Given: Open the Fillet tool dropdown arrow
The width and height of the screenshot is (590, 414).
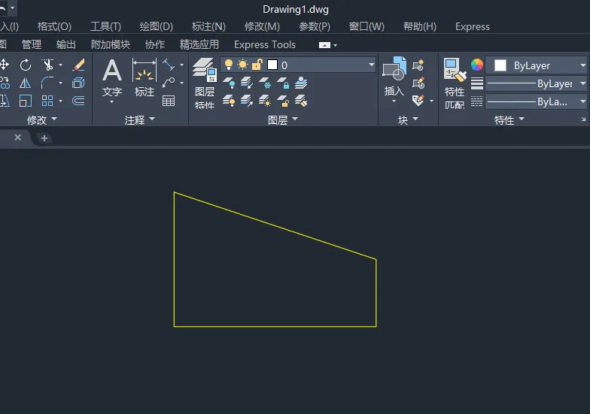Looking at the screenshot, I should coord(60,83).
